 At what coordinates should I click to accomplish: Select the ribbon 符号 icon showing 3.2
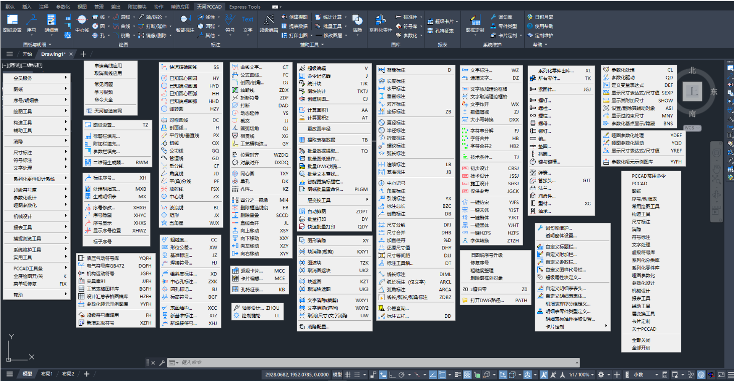(x=229, y=23)
